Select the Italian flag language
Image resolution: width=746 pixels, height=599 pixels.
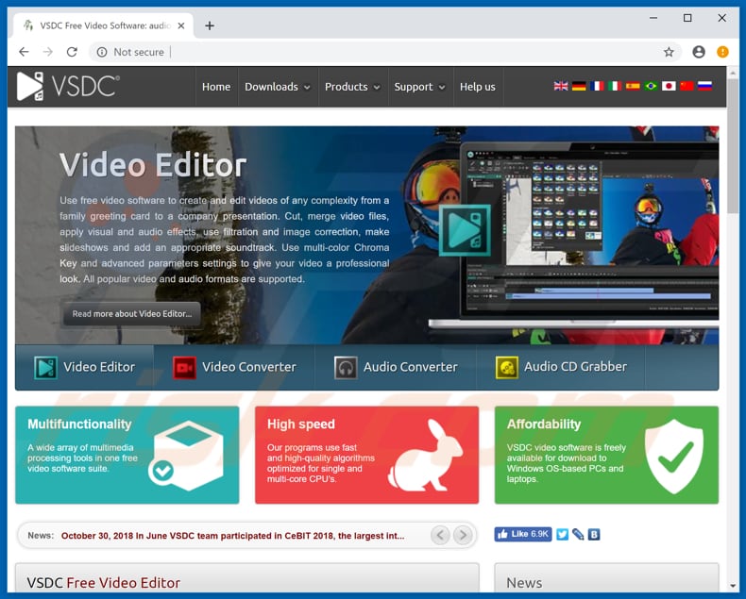pos(615,86)
